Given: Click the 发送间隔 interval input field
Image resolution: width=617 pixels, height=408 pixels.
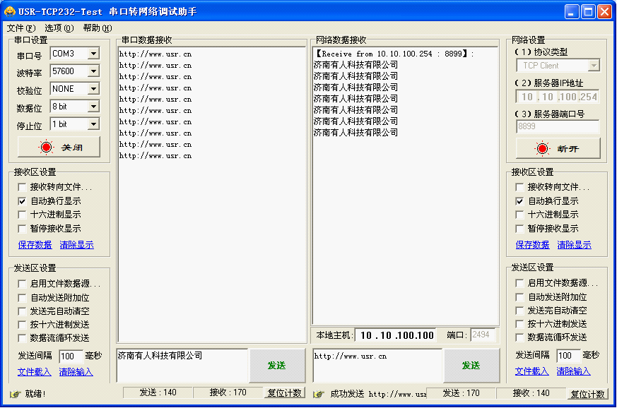Looking at the screenshot, I should [x=73, y=356].
